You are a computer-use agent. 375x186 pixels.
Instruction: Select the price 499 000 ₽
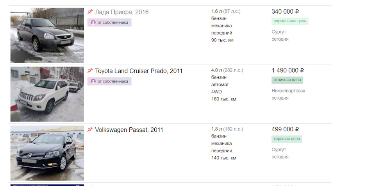(x=285, y=129)
